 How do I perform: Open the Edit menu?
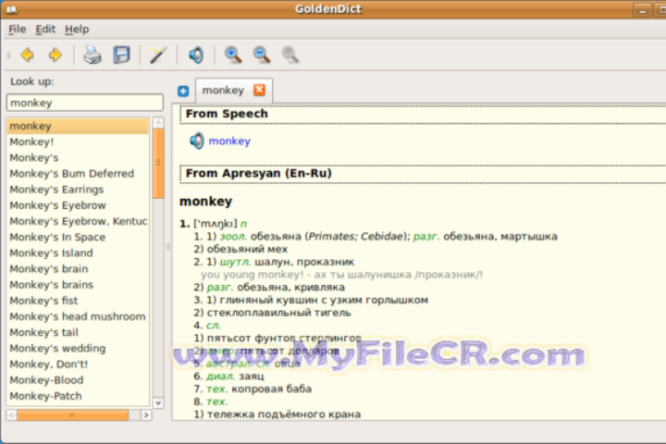pos(45,30)
